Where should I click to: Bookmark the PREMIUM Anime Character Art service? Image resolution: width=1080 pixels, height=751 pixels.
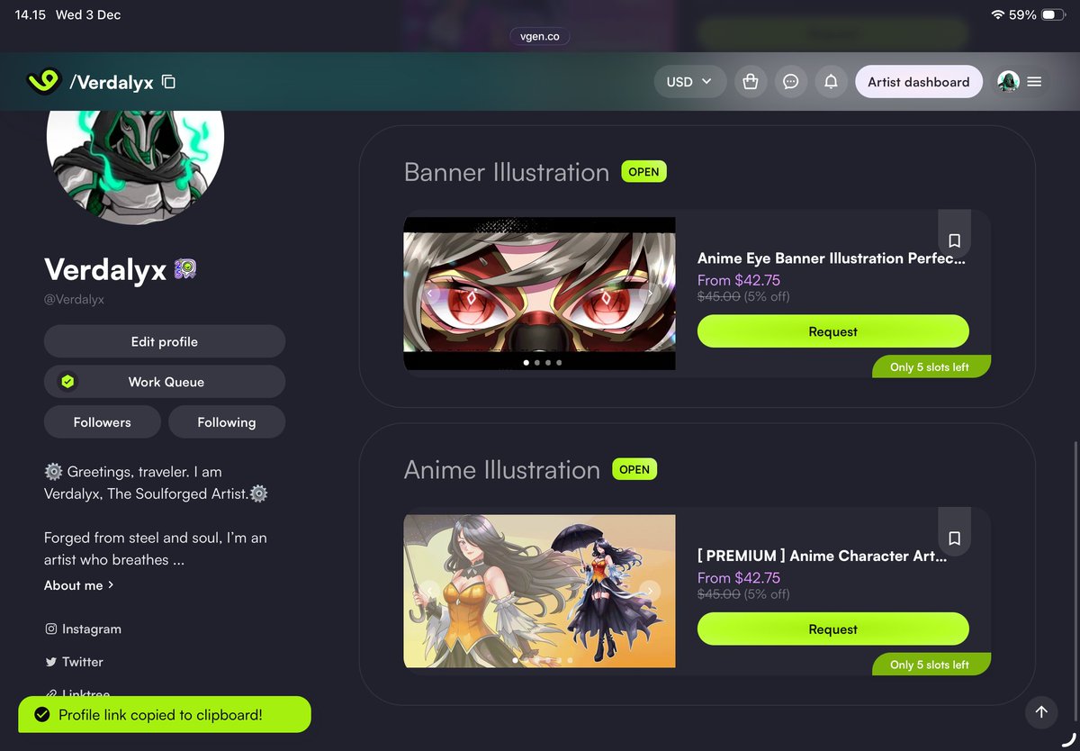pyautogui.click(x=955, y=538)
